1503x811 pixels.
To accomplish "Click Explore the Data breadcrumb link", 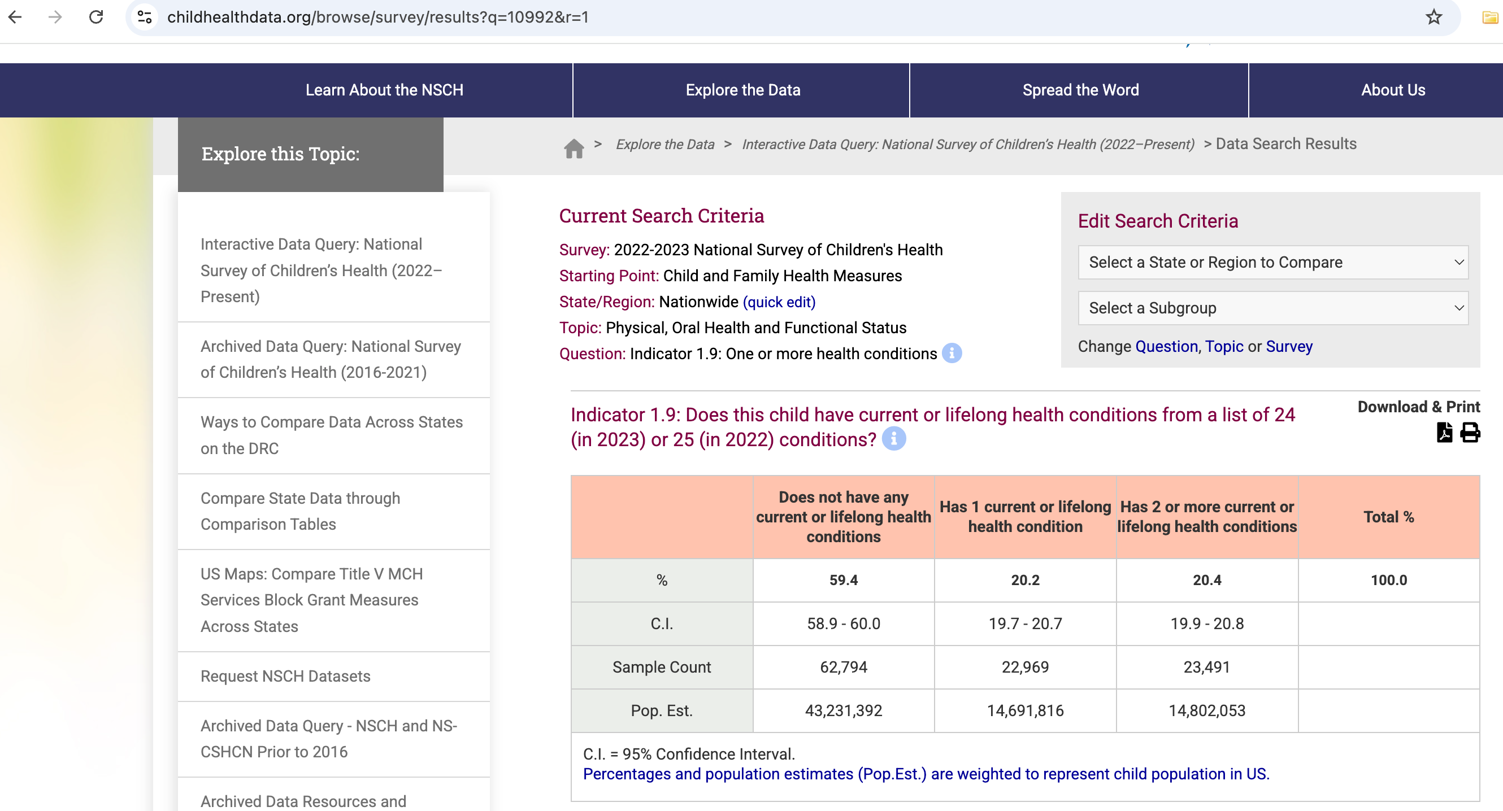I will click(x=664, y=144).
